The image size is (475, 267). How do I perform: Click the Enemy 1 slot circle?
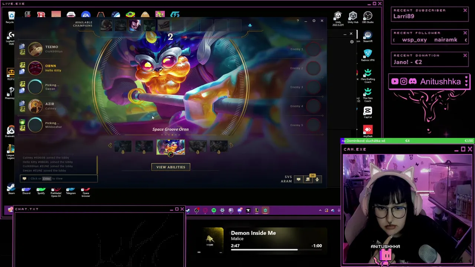(x=313, y=49)
